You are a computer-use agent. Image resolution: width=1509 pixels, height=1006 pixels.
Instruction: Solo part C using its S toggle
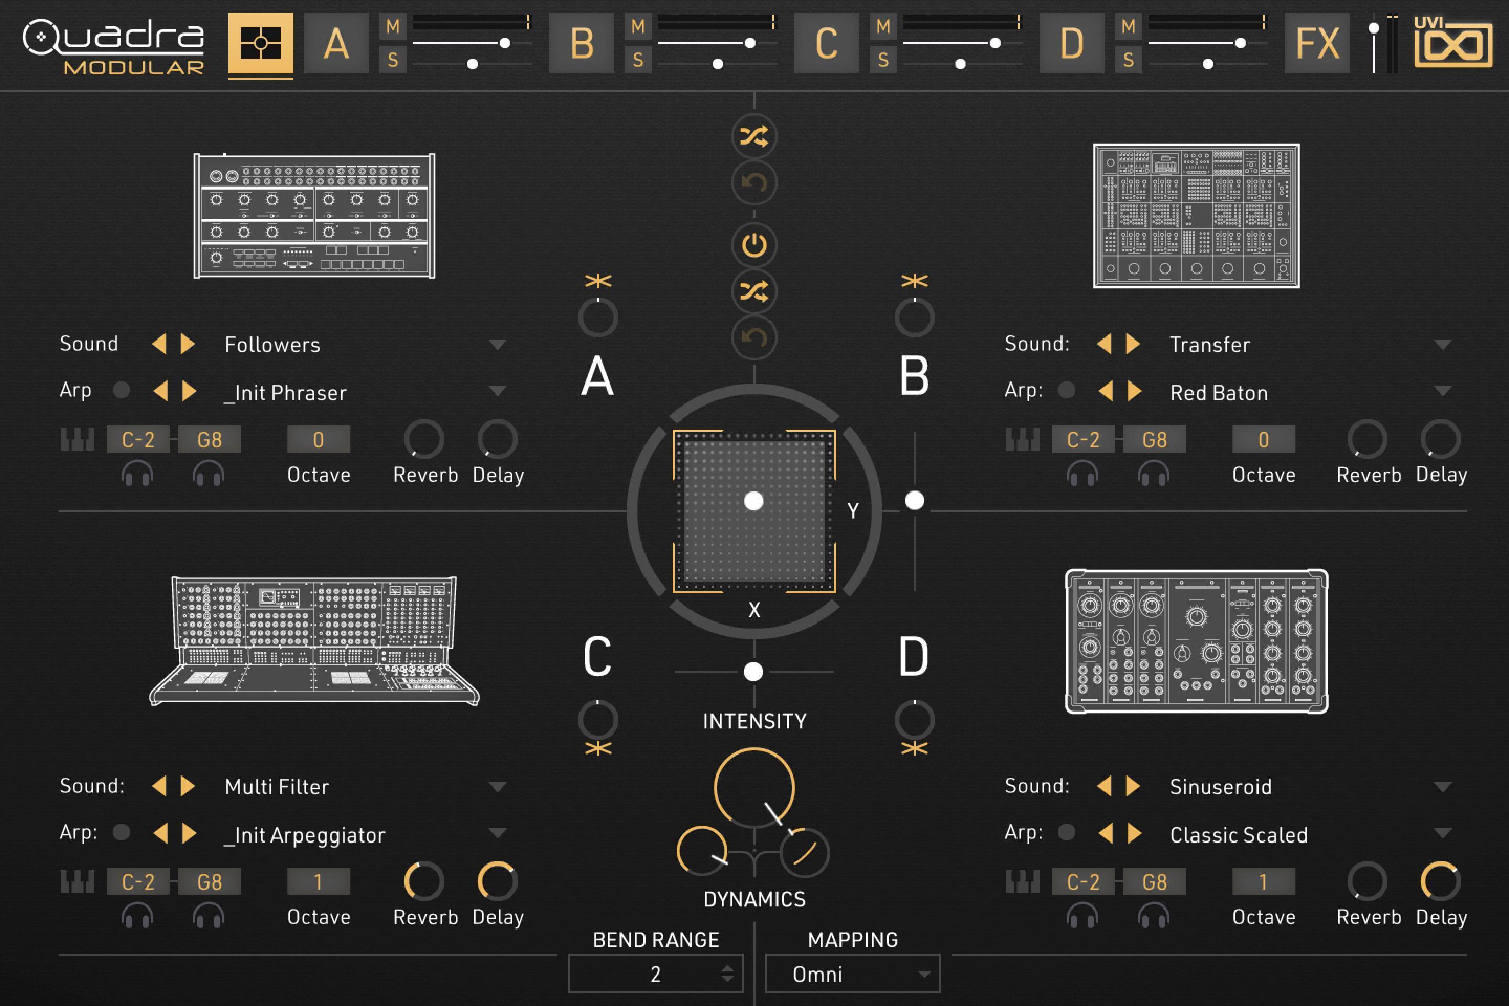tap(884, 61)
